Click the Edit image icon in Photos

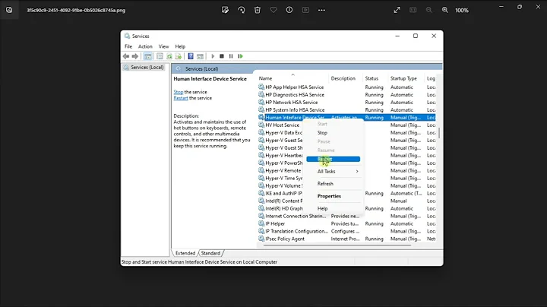[x=225, y=10]
